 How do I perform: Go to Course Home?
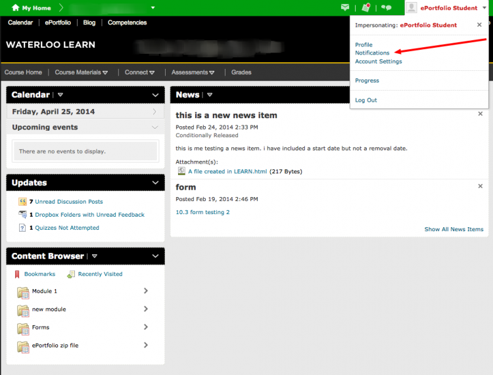click(23, 72)
